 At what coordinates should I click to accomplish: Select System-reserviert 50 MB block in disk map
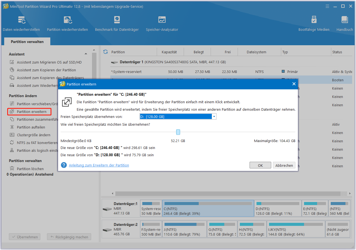click(x=151, y=208)
